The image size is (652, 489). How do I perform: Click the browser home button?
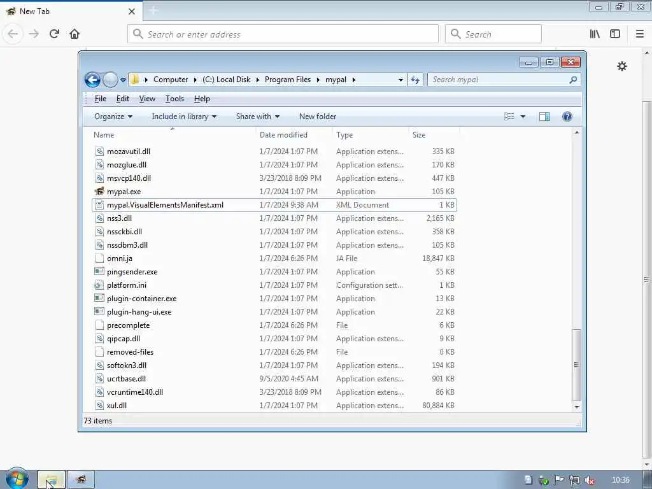pyautogui.click(x=74, y=34)
